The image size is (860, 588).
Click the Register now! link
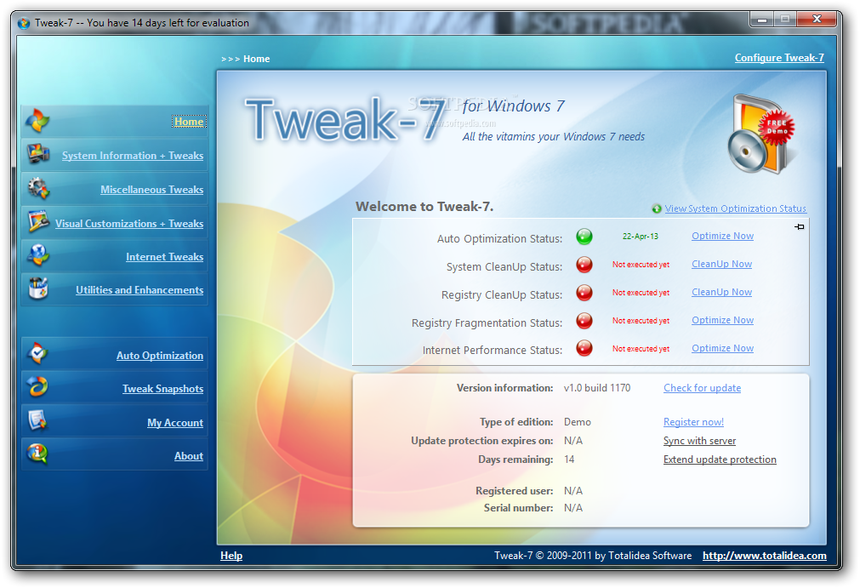[x=693, y=422]
